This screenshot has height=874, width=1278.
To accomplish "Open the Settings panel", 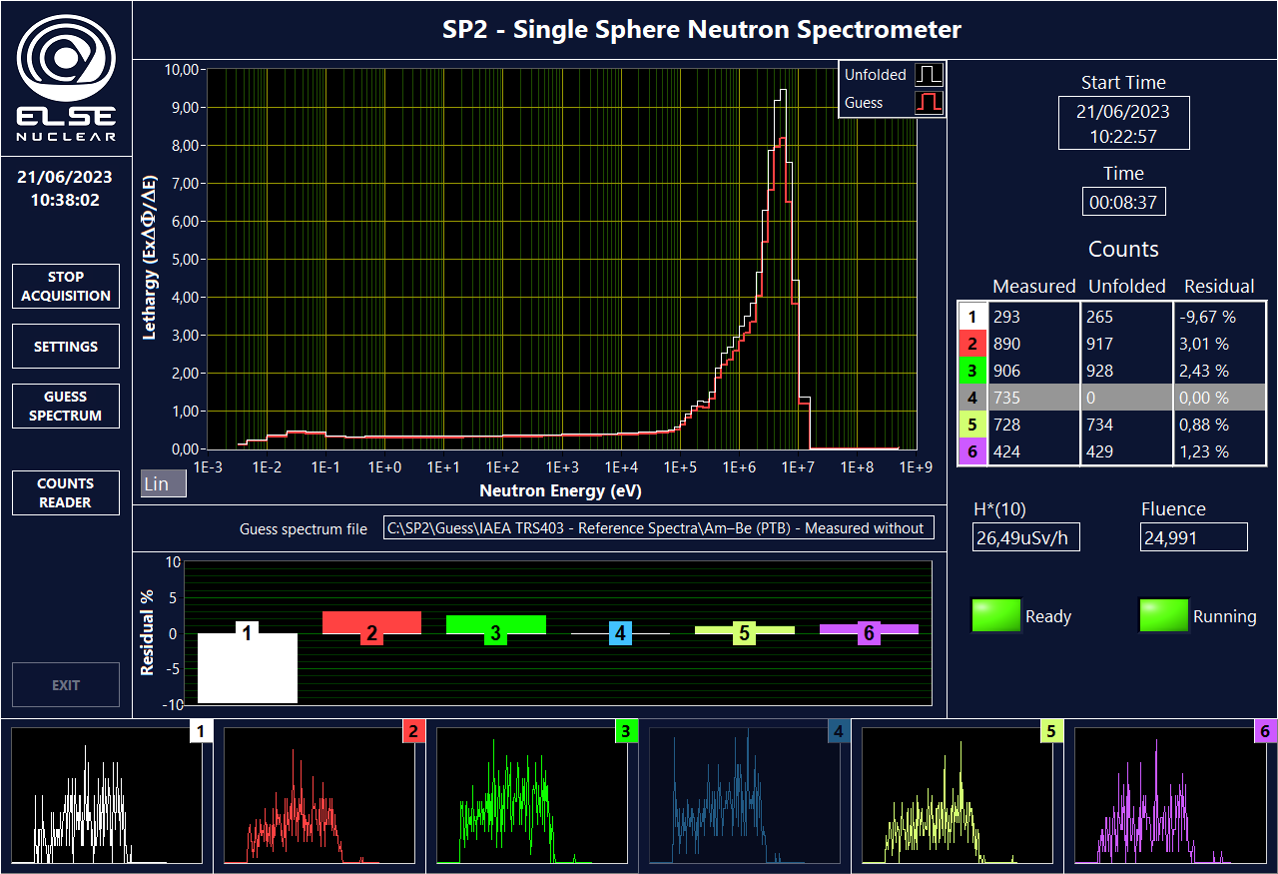I will (x=66, y=347).
